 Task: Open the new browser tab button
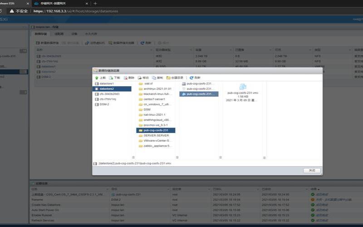95,4
